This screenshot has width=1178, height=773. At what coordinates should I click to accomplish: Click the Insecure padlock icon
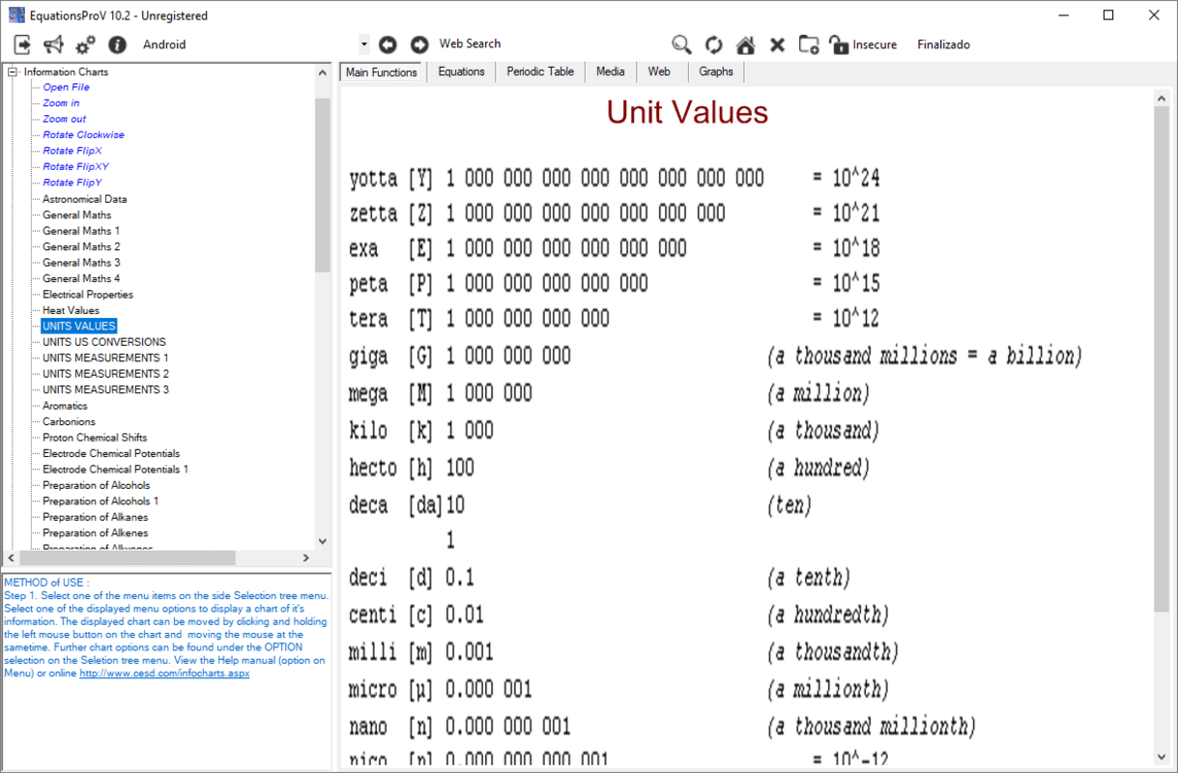(839, 44)
